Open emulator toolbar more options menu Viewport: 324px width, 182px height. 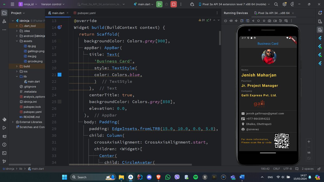(291, 21)
